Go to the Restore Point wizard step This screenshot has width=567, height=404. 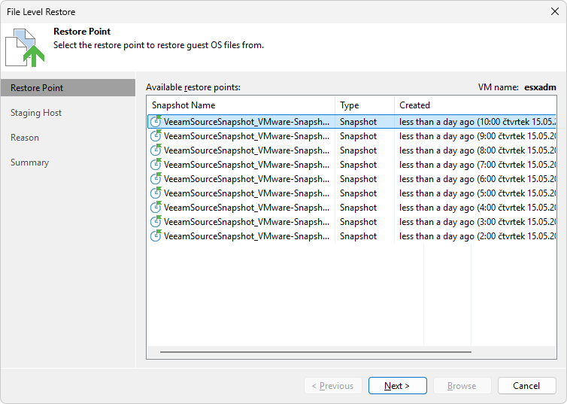point(68,88)
